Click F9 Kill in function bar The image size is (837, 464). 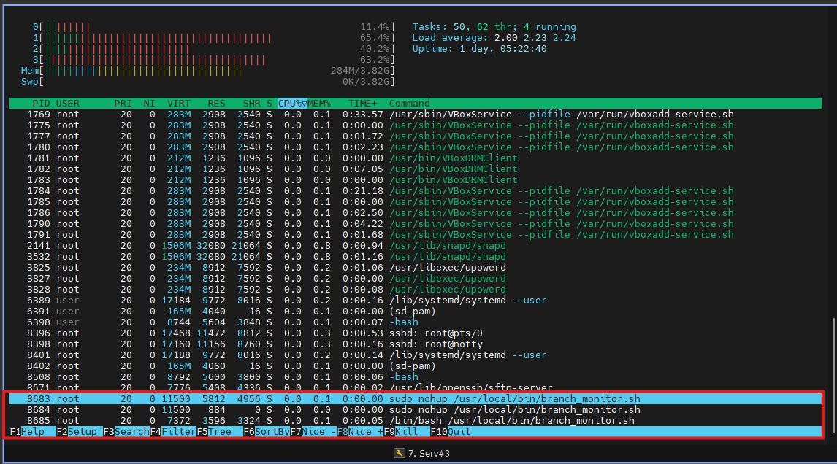click(x=400, y=432)
